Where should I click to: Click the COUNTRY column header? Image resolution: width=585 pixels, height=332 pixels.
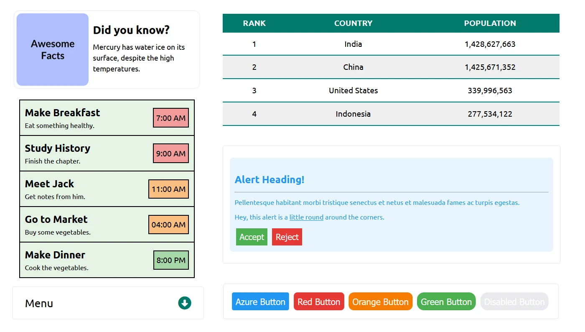click(353, 23)
